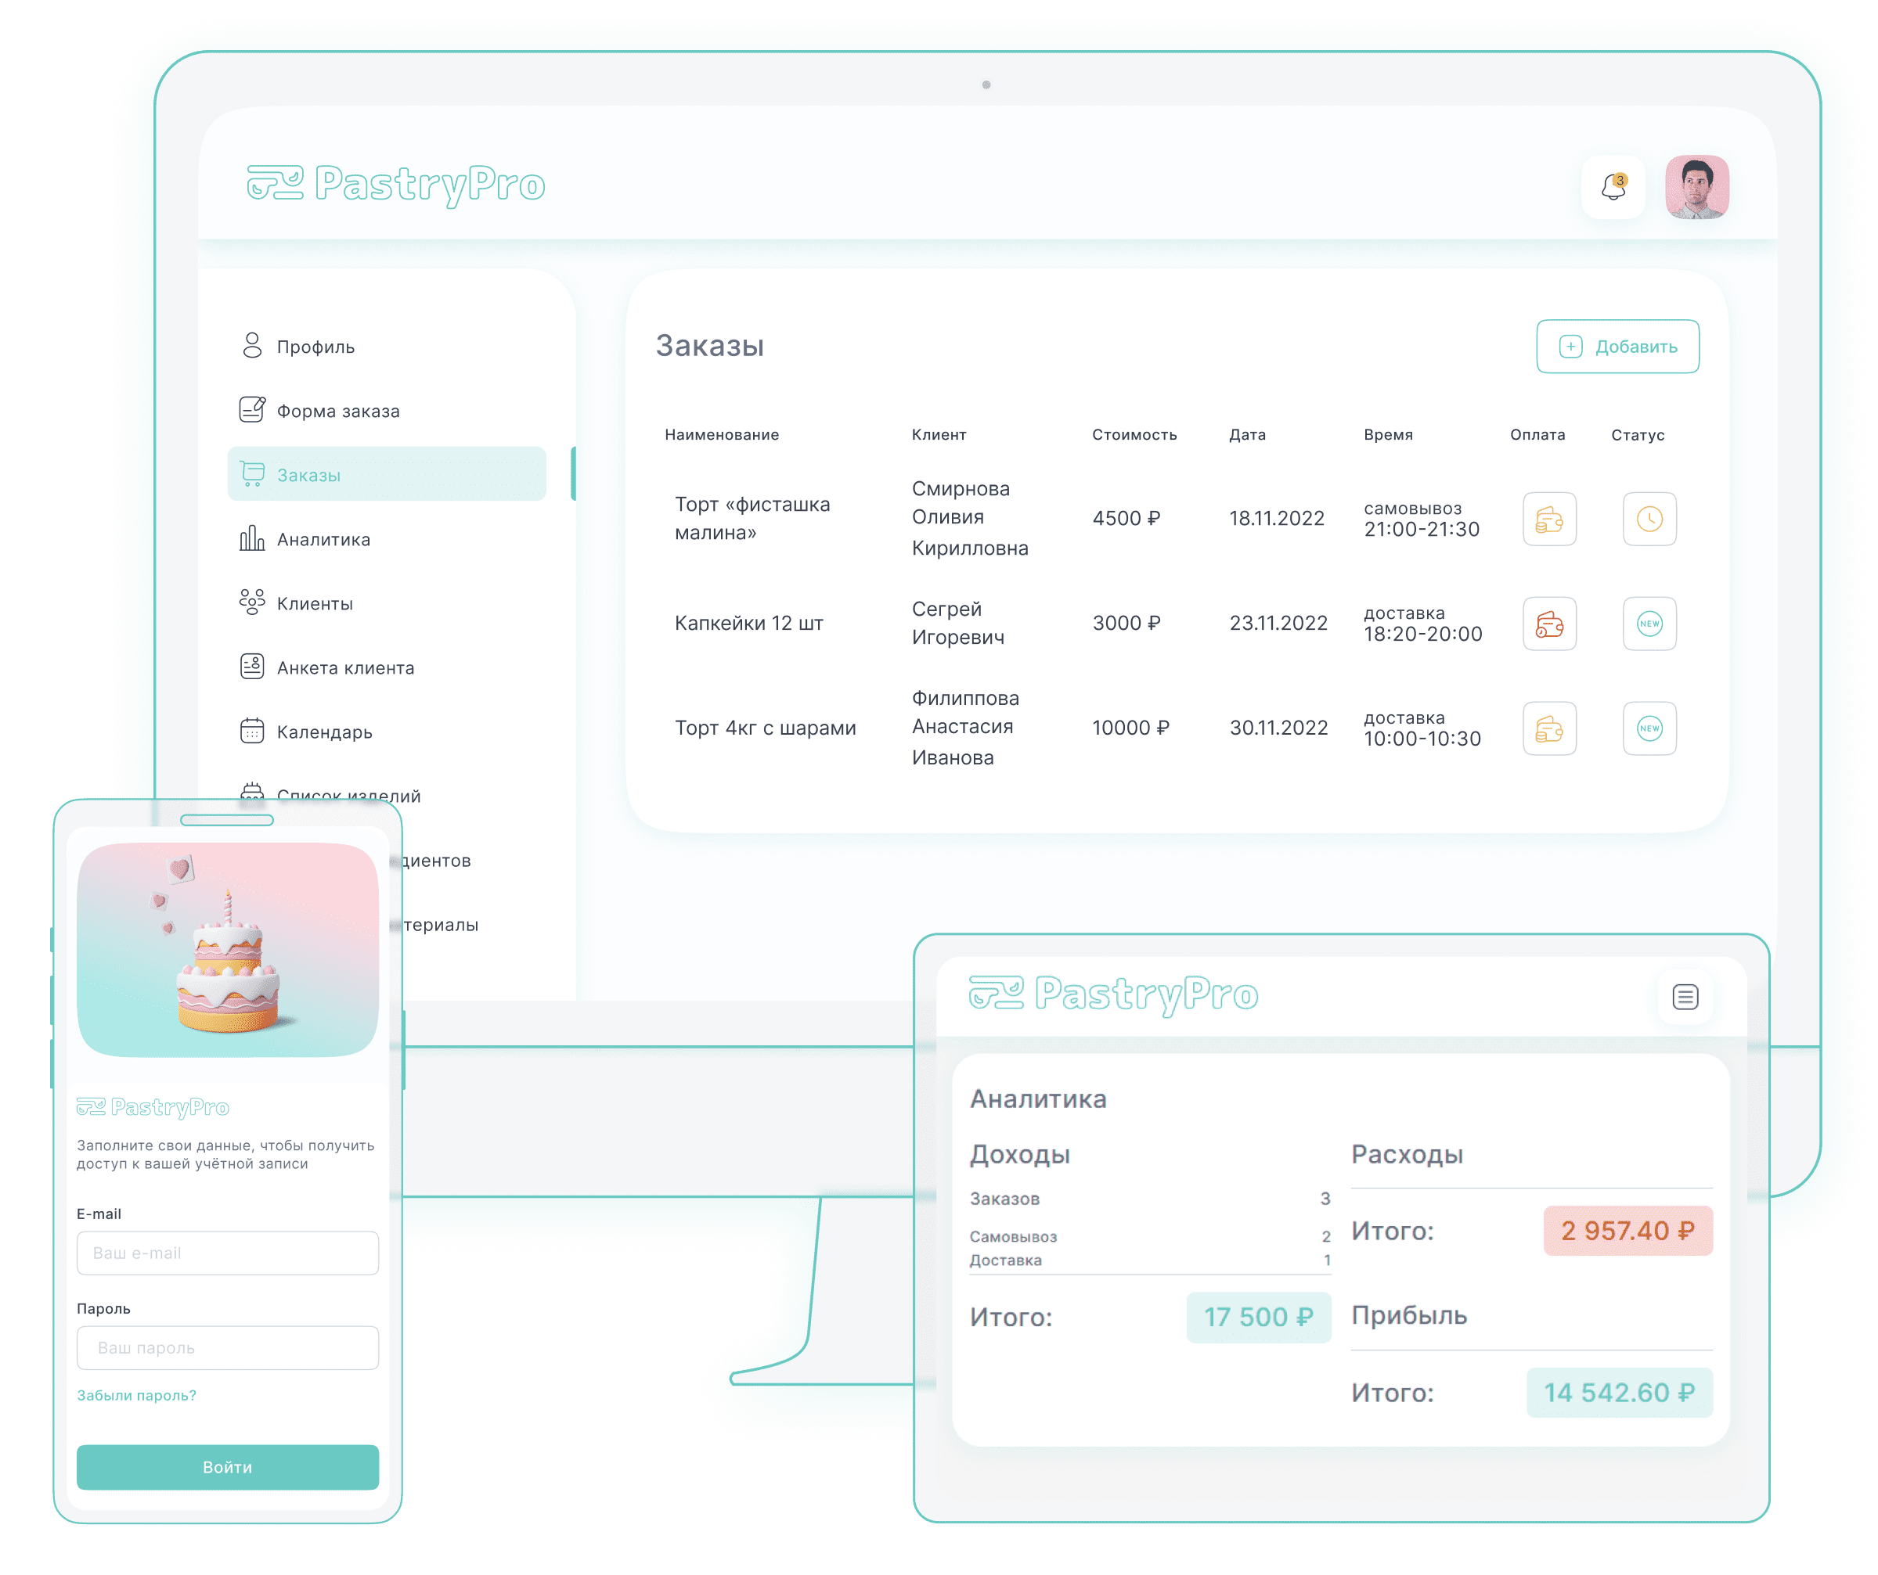1878x1575 pixels.
Task: Click the Добавить button
Action: 1617,346
